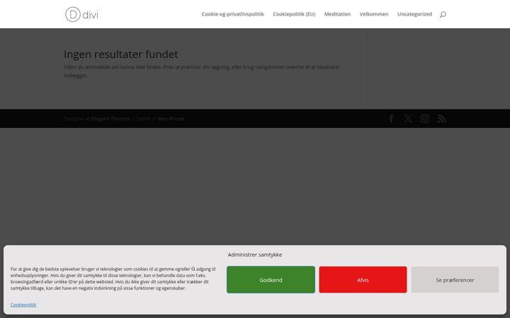Viewport: 510px width, 318px height.
Task: Go to the Velkommen menu item
Action: point(374,14)
